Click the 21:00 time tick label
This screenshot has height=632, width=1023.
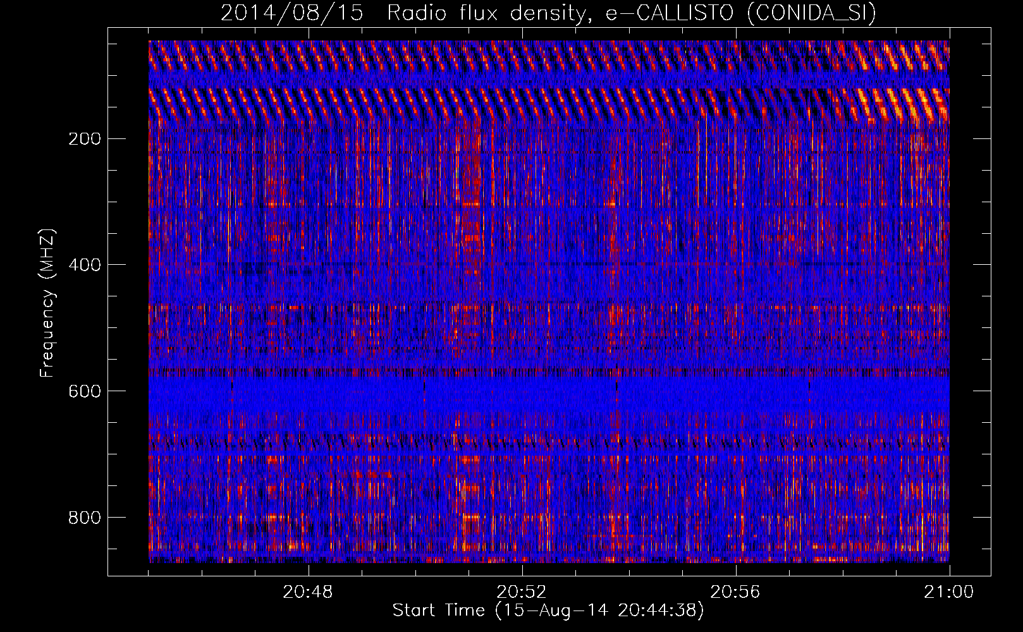click(949, 592)
